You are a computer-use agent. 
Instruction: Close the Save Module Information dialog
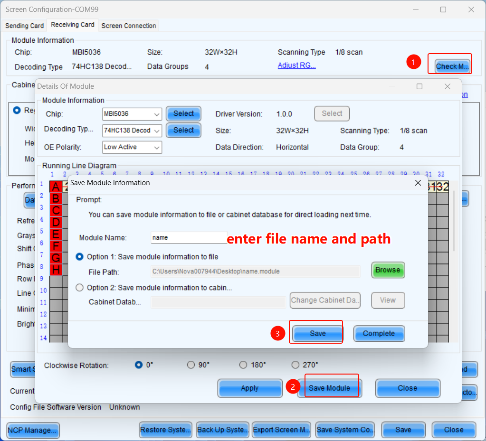(418, 183)
